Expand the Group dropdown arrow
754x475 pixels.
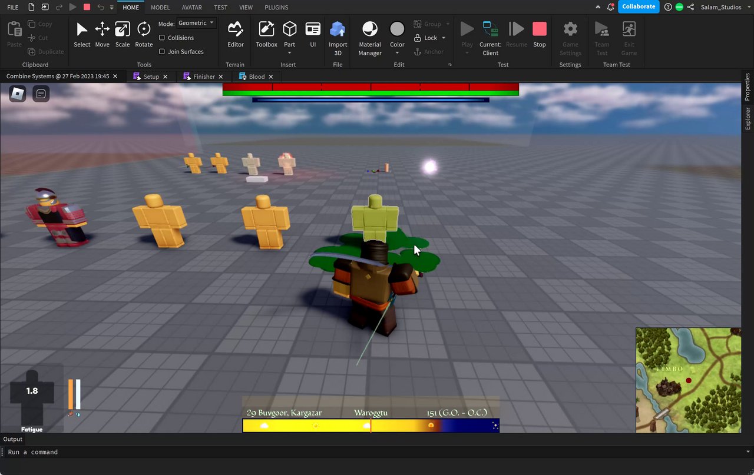point(448,24)
